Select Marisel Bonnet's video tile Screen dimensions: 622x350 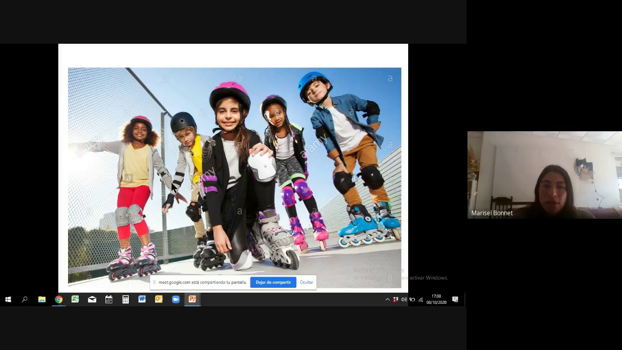pos(545,175)
